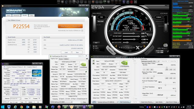Image resolution: width=194 pixels, height=109 pixels.
Task: Open the purple CPU-Z taskbar icon
Action: [x=84, y=107]
